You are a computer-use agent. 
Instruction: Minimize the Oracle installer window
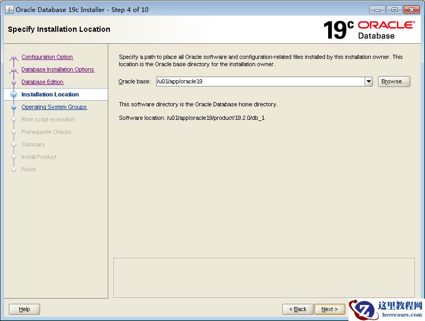pyautogui.click(x=377, y=10)
